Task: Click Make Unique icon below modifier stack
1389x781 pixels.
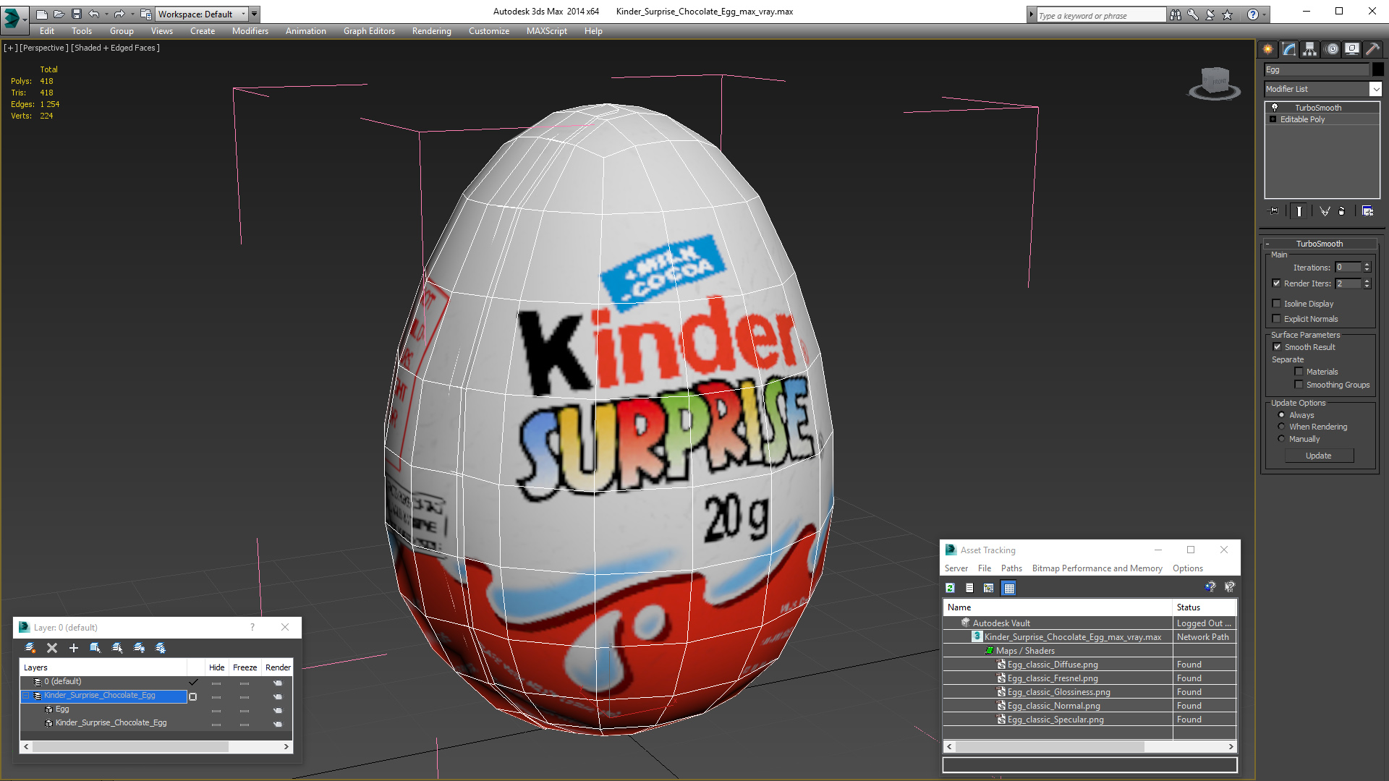Action: click(x=1324, y=211)
